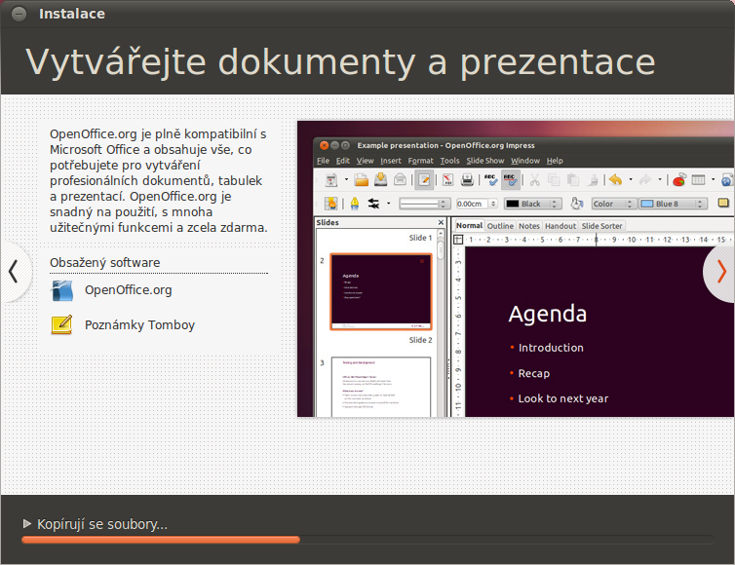Screen dimensions: 735x565
Task: Open the Table dropdown arrow
Action: point(713,179)
